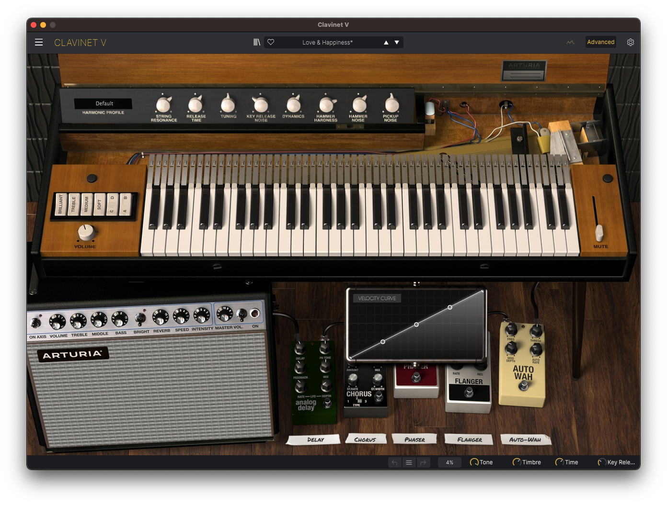Stomp the Auto Wah footswitch
The height and width of the screenshot is (505, 667).
(523, 385)
